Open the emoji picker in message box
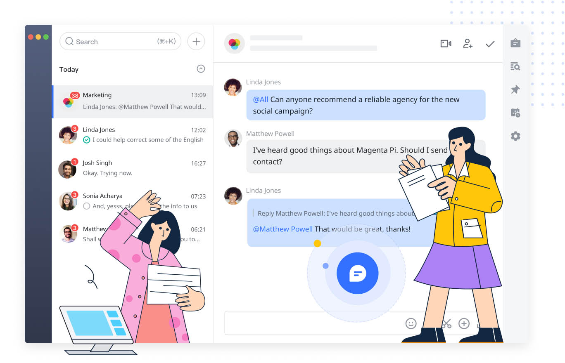The image size is (565, 363). 411,323
